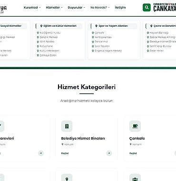The height and width of the screenshot is (181, 176).
Task: Click konum pin on Çankafe card
Action: coord(130,144)
